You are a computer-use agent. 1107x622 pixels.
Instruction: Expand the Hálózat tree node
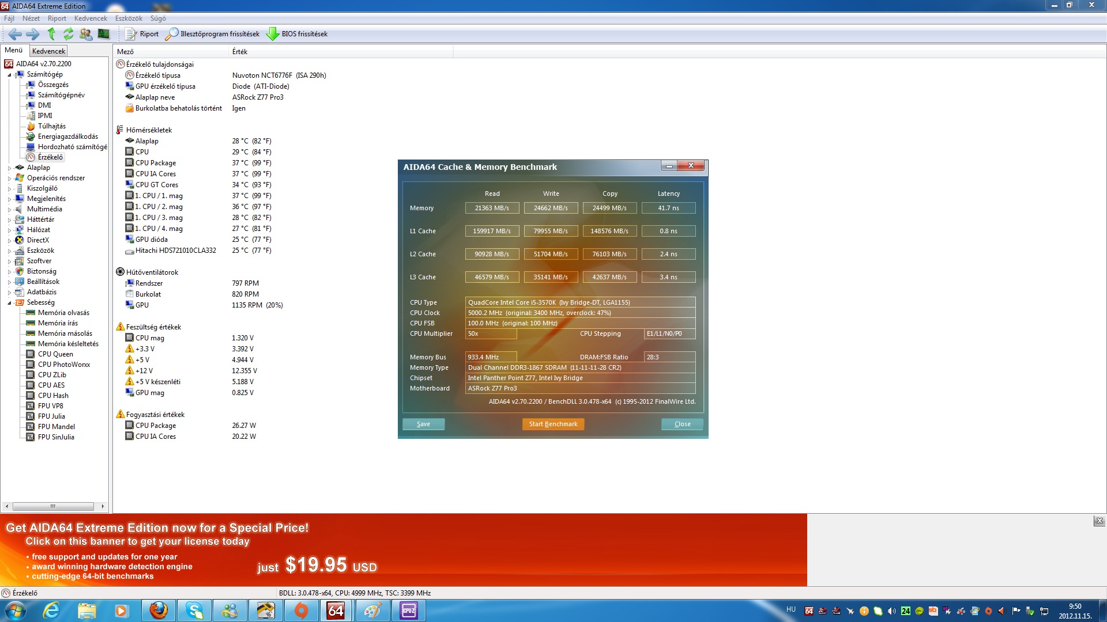click(x=9, y=230)
